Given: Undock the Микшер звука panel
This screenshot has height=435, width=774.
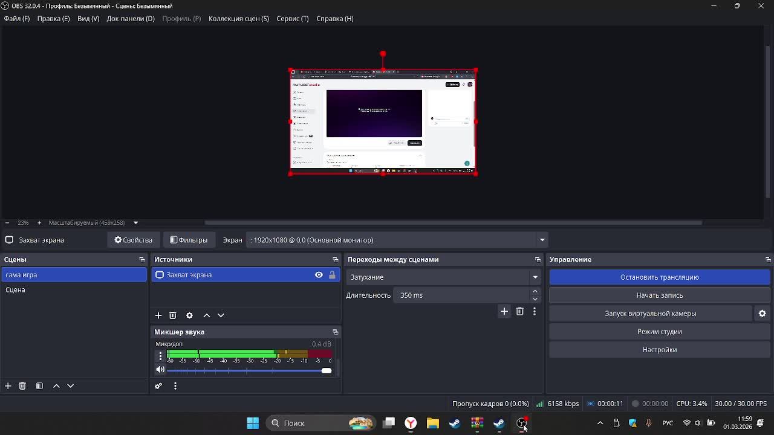Looking at the screenshot, I should click(336, 332).
